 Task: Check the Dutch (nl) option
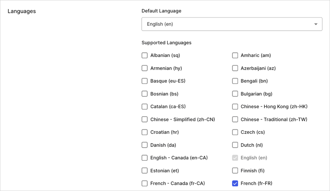235,145
